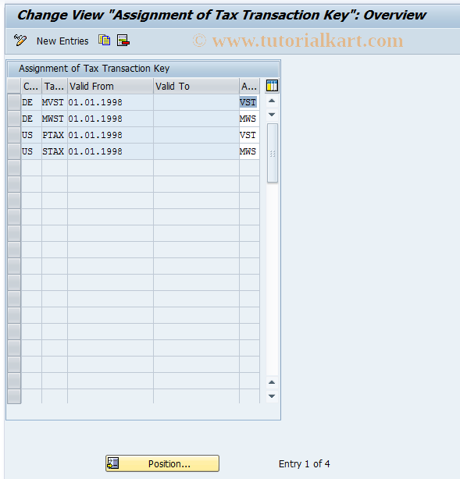Viewport: 460px width, 479px height.
Task: Click the STAX tax type cell
Action: click(x=55, y=151)
